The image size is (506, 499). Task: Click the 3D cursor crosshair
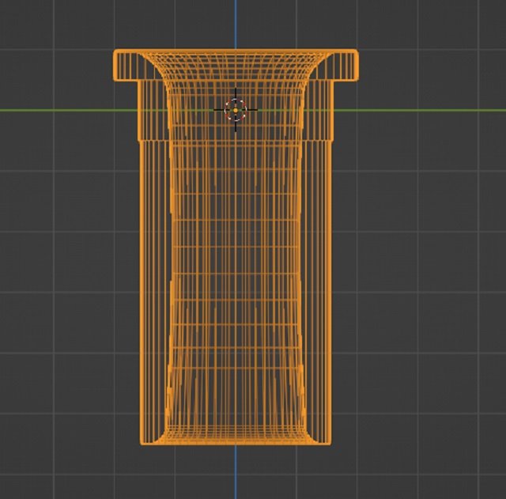click(x=236, y=109)
